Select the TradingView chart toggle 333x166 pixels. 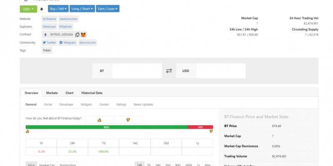[x=68, y=165]
